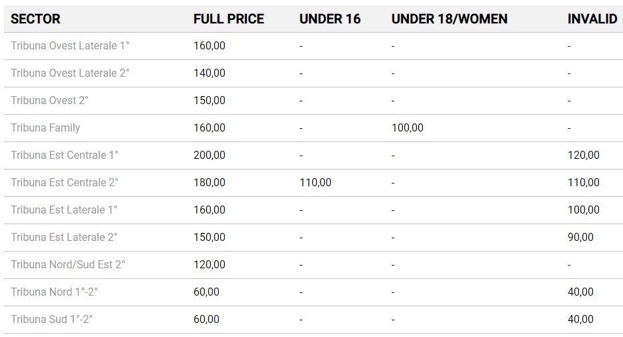This screenshot has width=623, height=337.
Task: Click the Tribuna Ovest 2° sector name
Action: [x=49, y=101]
